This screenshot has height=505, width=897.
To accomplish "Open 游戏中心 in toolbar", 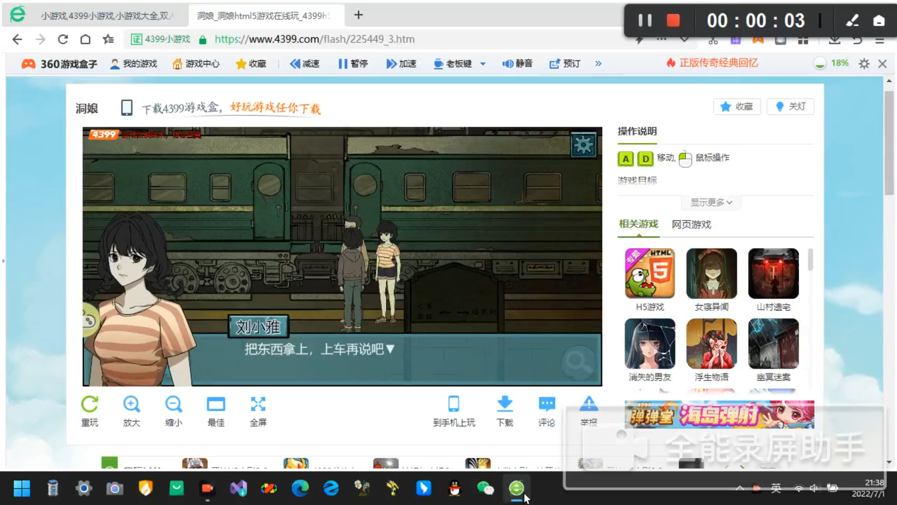I will [196, 64].
